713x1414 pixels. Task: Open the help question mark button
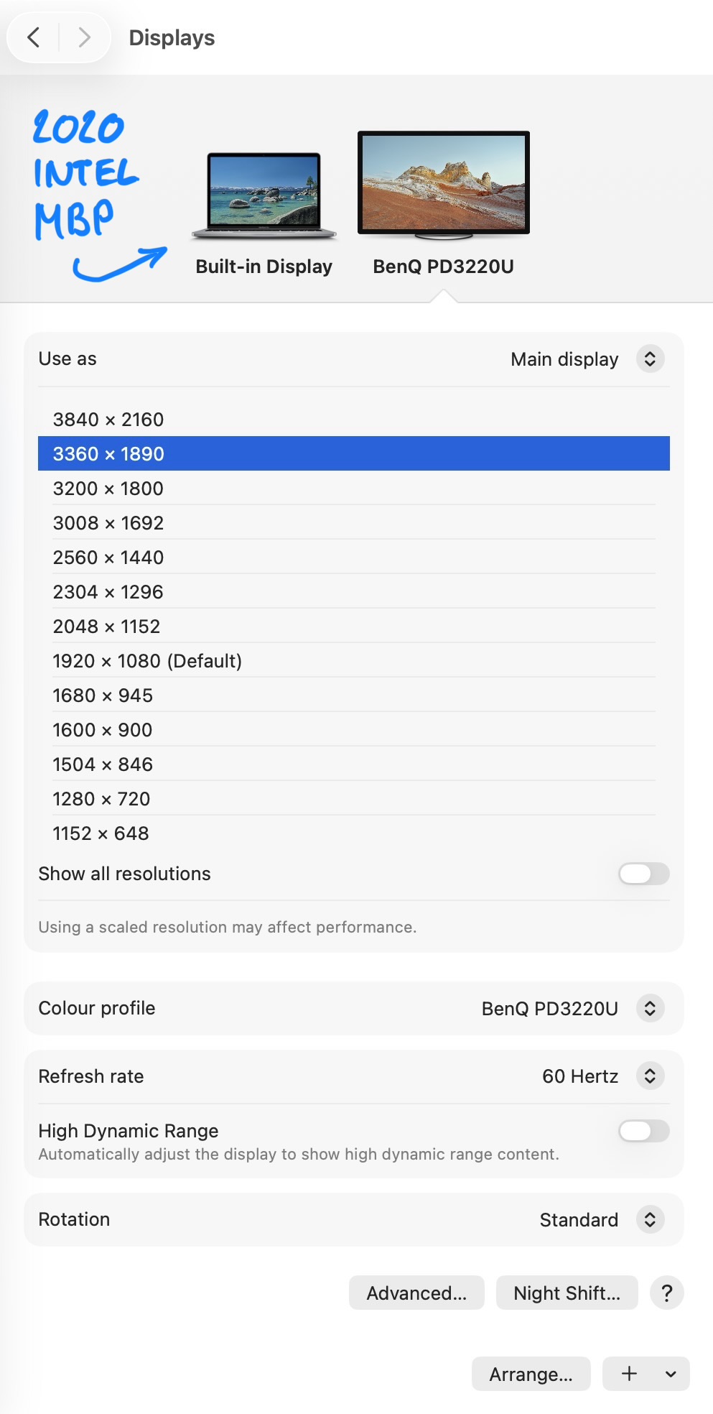pyautogui.click(x=666, y=1293)
